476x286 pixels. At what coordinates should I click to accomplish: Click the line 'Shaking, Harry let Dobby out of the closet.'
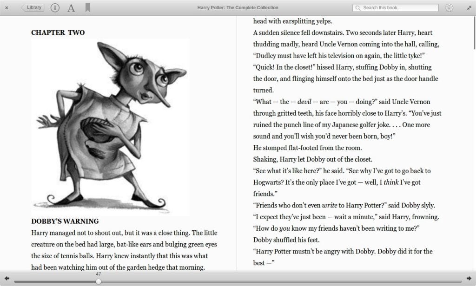coord(313,159)
